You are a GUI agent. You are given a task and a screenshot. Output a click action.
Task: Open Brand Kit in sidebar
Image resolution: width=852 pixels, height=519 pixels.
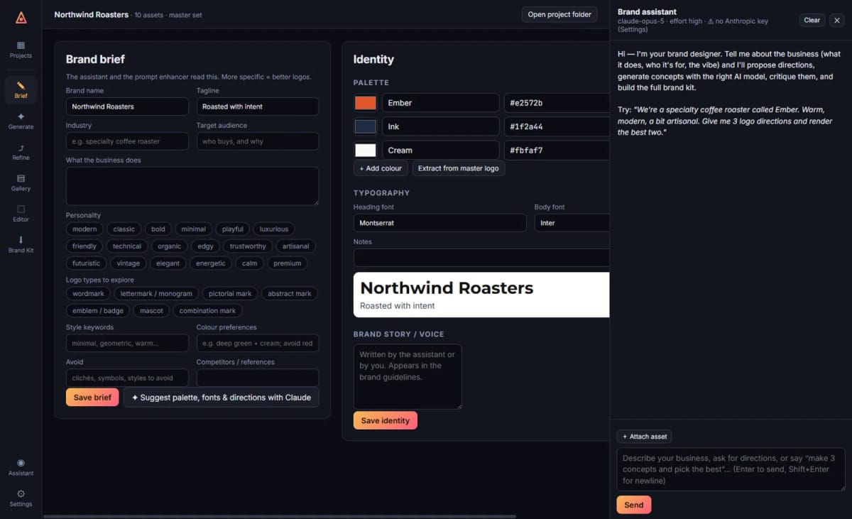click(21, 245)
